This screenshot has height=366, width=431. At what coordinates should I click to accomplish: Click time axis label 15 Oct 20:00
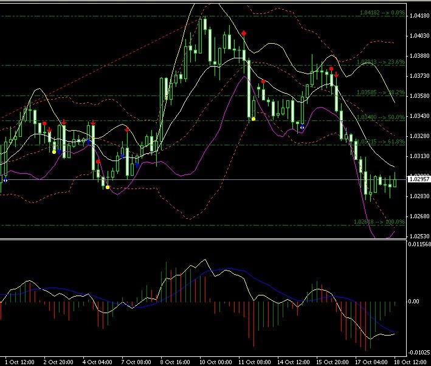click(333, 362)
